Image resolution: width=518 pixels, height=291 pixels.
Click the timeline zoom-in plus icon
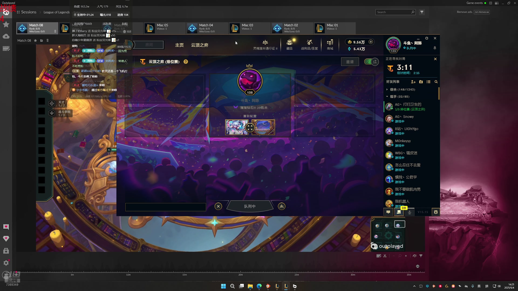(x=406, y=256)
